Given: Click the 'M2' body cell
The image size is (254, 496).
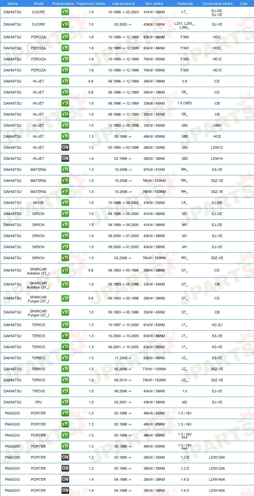Looking at the screenshot, I should point(184,402).
